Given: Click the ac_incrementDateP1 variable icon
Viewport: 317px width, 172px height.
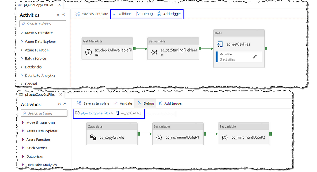Looking at the screenshot, I should click(159, 137).
